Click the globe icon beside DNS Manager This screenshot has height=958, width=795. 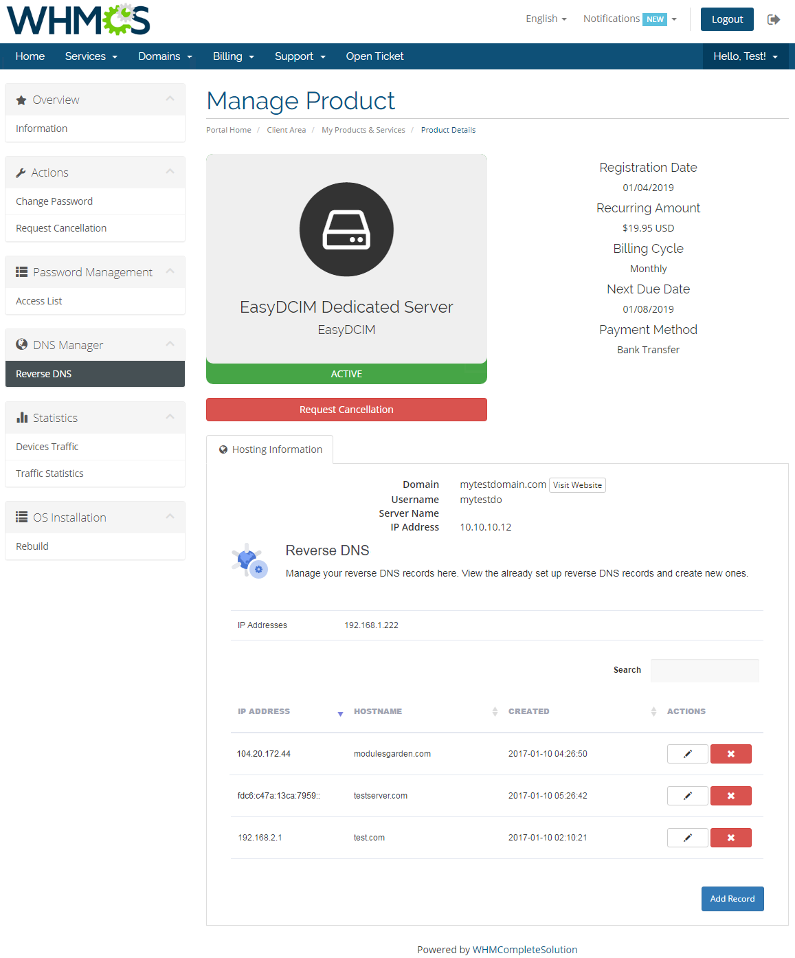(21, 344)
